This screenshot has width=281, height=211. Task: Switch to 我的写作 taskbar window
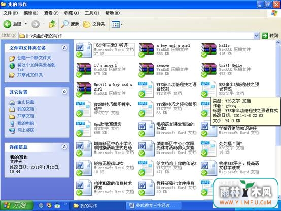click(x=97, y=206)
